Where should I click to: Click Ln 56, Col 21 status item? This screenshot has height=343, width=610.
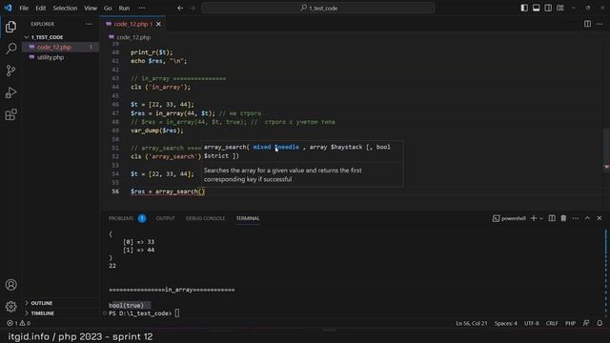471,323
